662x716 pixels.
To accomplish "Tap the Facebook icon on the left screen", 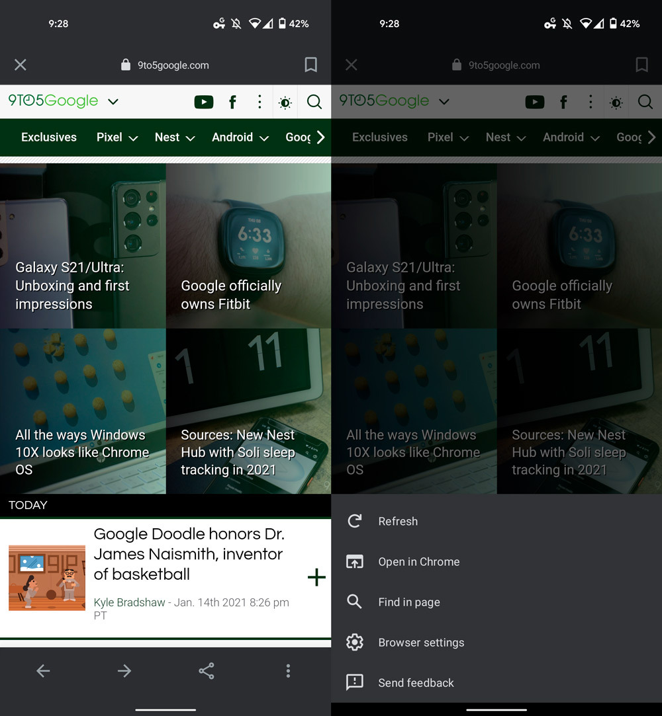I will pyautogui.click(x=232, y=102).
